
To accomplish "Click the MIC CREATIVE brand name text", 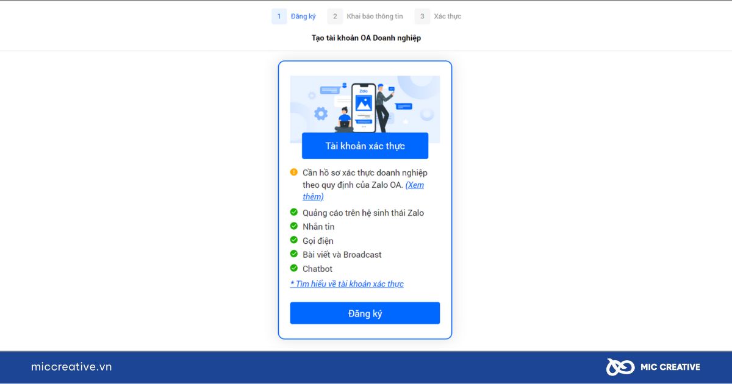I will [x=670, y=367].
